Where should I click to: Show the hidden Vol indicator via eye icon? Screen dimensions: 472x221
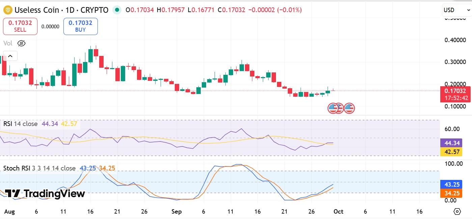click(x=21, y=43)
